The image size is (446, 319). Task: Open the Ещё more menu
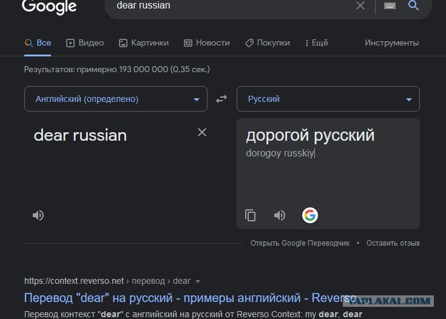tap(317, 43)
